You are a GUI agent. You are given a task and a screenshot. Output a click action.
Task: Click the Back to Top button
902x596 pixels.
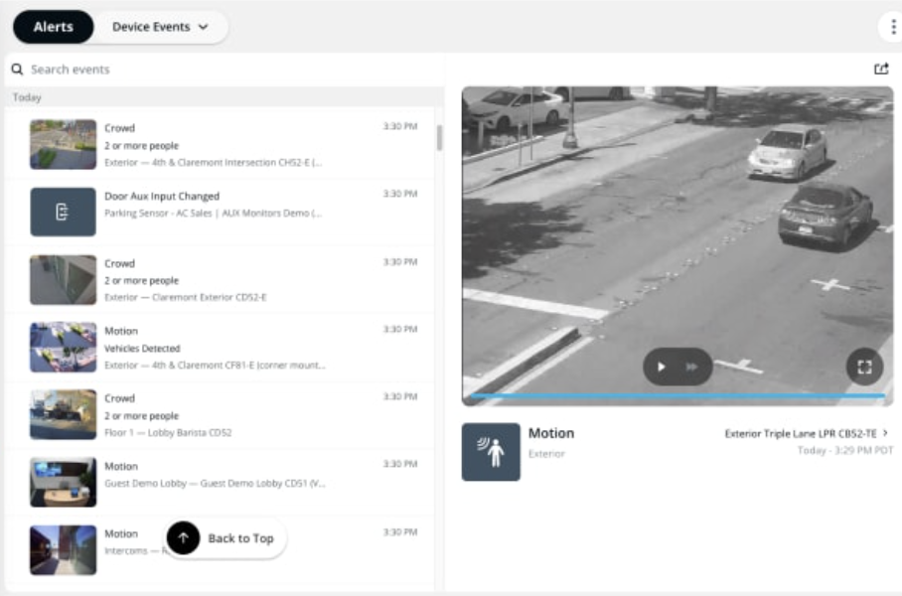point(224,537)
